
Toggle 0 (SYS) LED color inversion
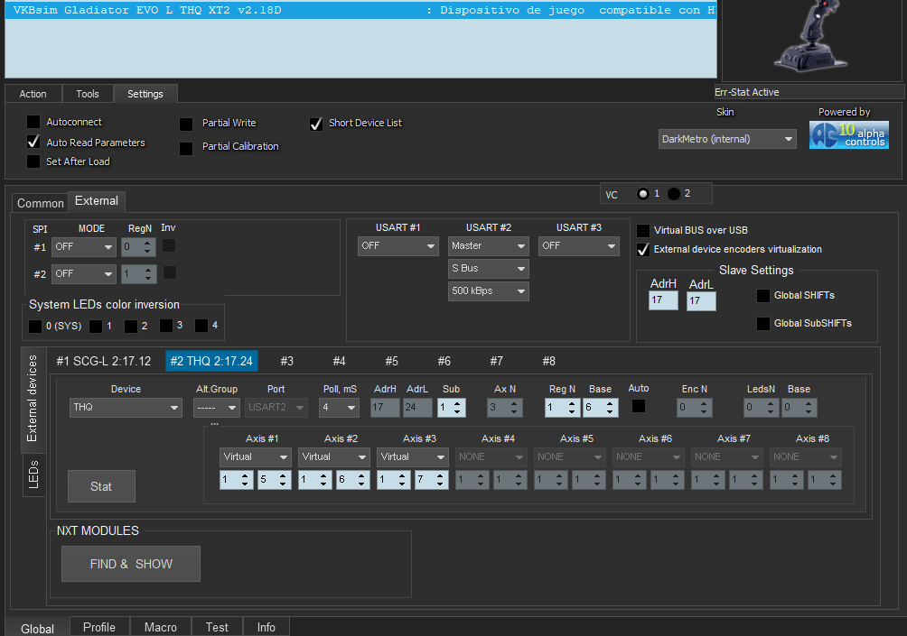[35, 326]
